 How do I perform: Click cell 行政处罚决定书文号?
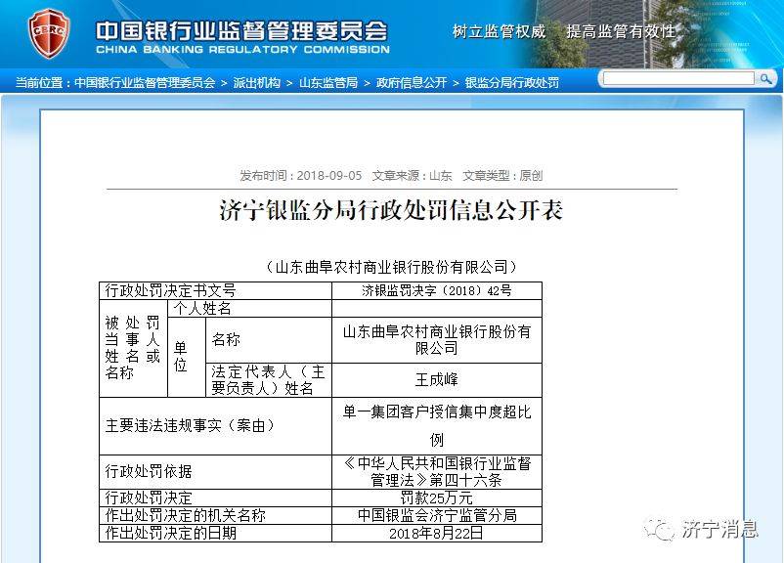pyautogui.click(x=215, y=290)
